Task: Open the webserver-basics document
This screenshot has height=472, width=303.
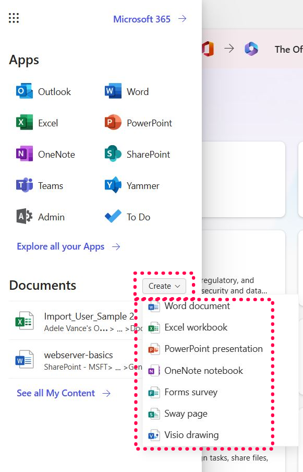Action: click(x=78, y=355)
